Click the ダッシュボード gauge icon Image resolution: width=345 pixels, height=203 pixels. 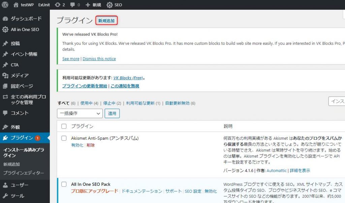5,19
